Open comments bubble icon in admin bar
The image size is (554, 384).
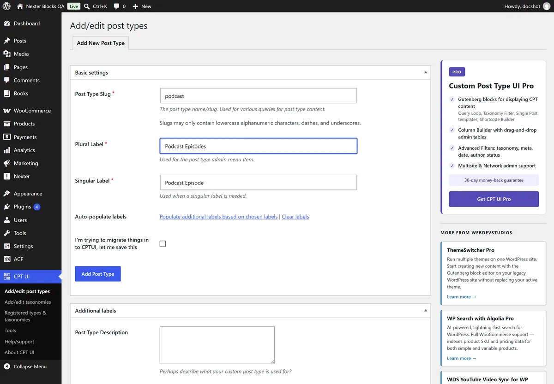(116, 6)
